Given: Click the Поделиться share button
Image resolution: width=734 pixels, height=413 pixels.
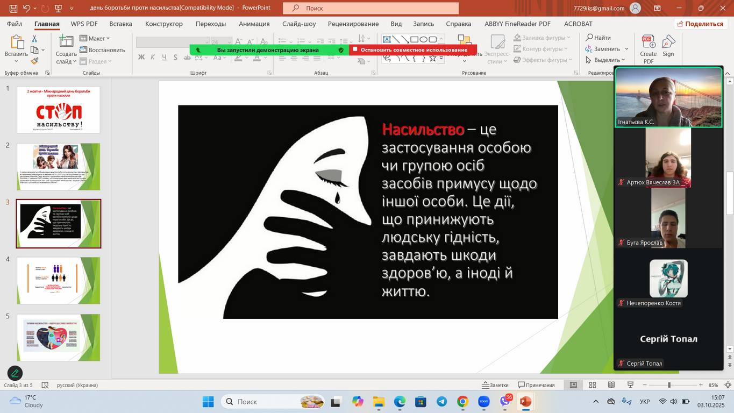Looking at the screenshot, I should pyautogui.click(x=700, y=24).
